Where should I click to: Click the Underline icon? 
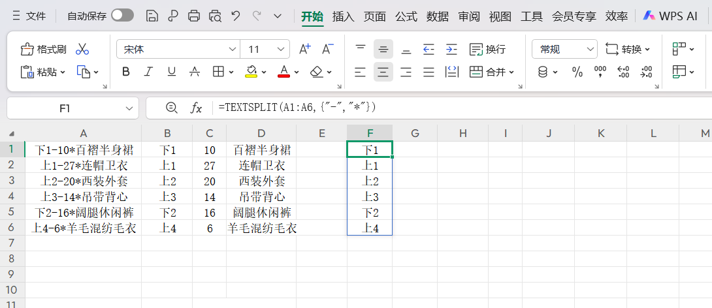tap(171, 72)
